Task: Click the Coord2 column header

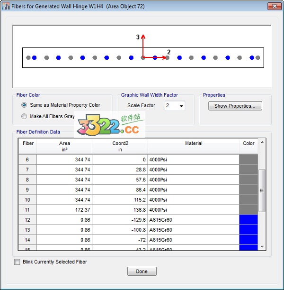Action: 120,146
